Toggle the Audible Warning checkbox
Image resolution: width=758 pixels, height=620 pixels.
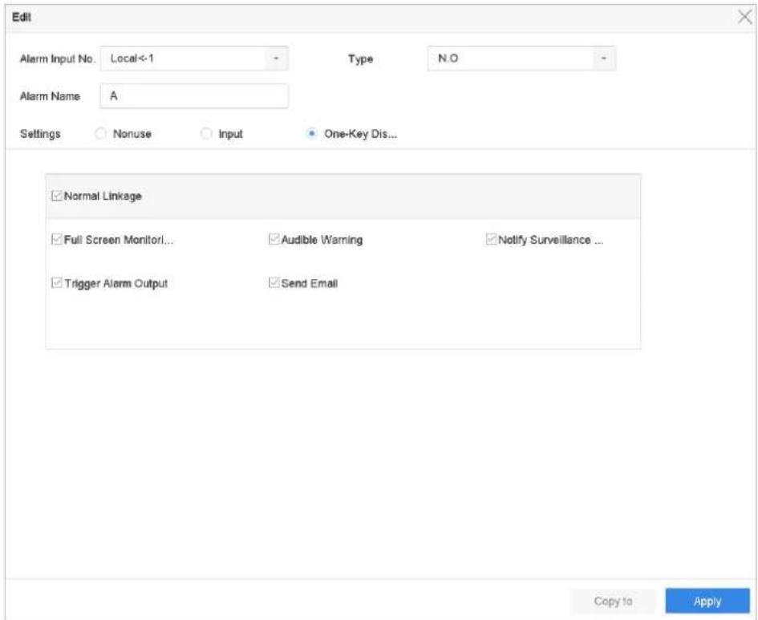pos(274,240)
